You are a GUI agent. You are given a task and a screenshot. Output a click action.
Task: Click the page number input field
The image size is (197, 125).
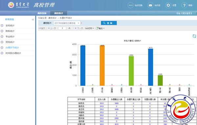62,28
